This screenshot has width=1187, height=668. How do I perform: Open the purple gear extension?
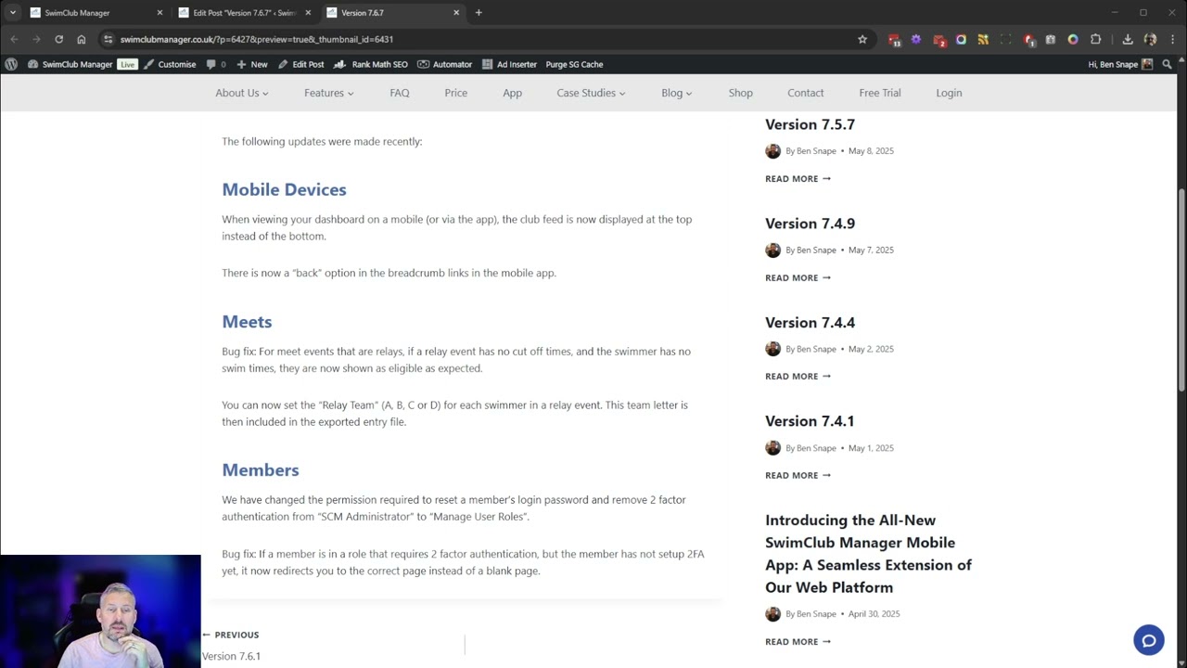[x=916, y=39]
